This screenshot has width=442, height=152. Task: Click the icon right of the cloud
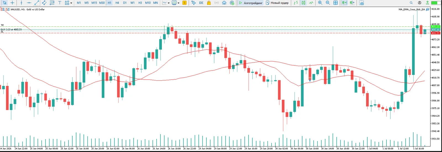232,3
